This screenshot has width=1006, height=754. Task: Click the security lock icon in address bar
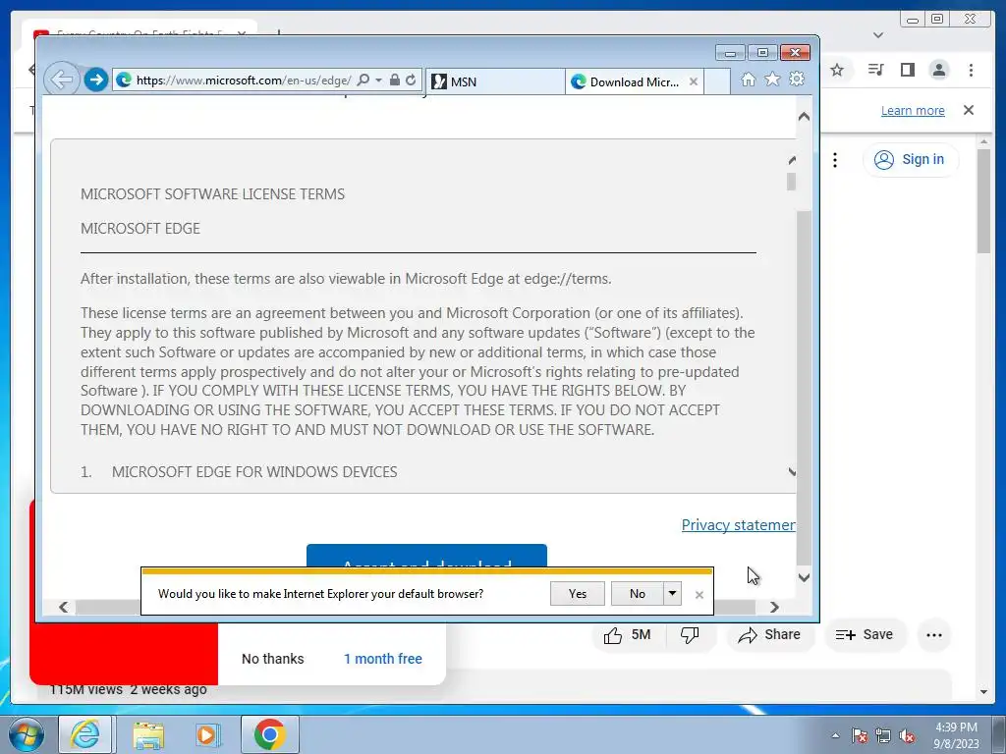[395, 81]
